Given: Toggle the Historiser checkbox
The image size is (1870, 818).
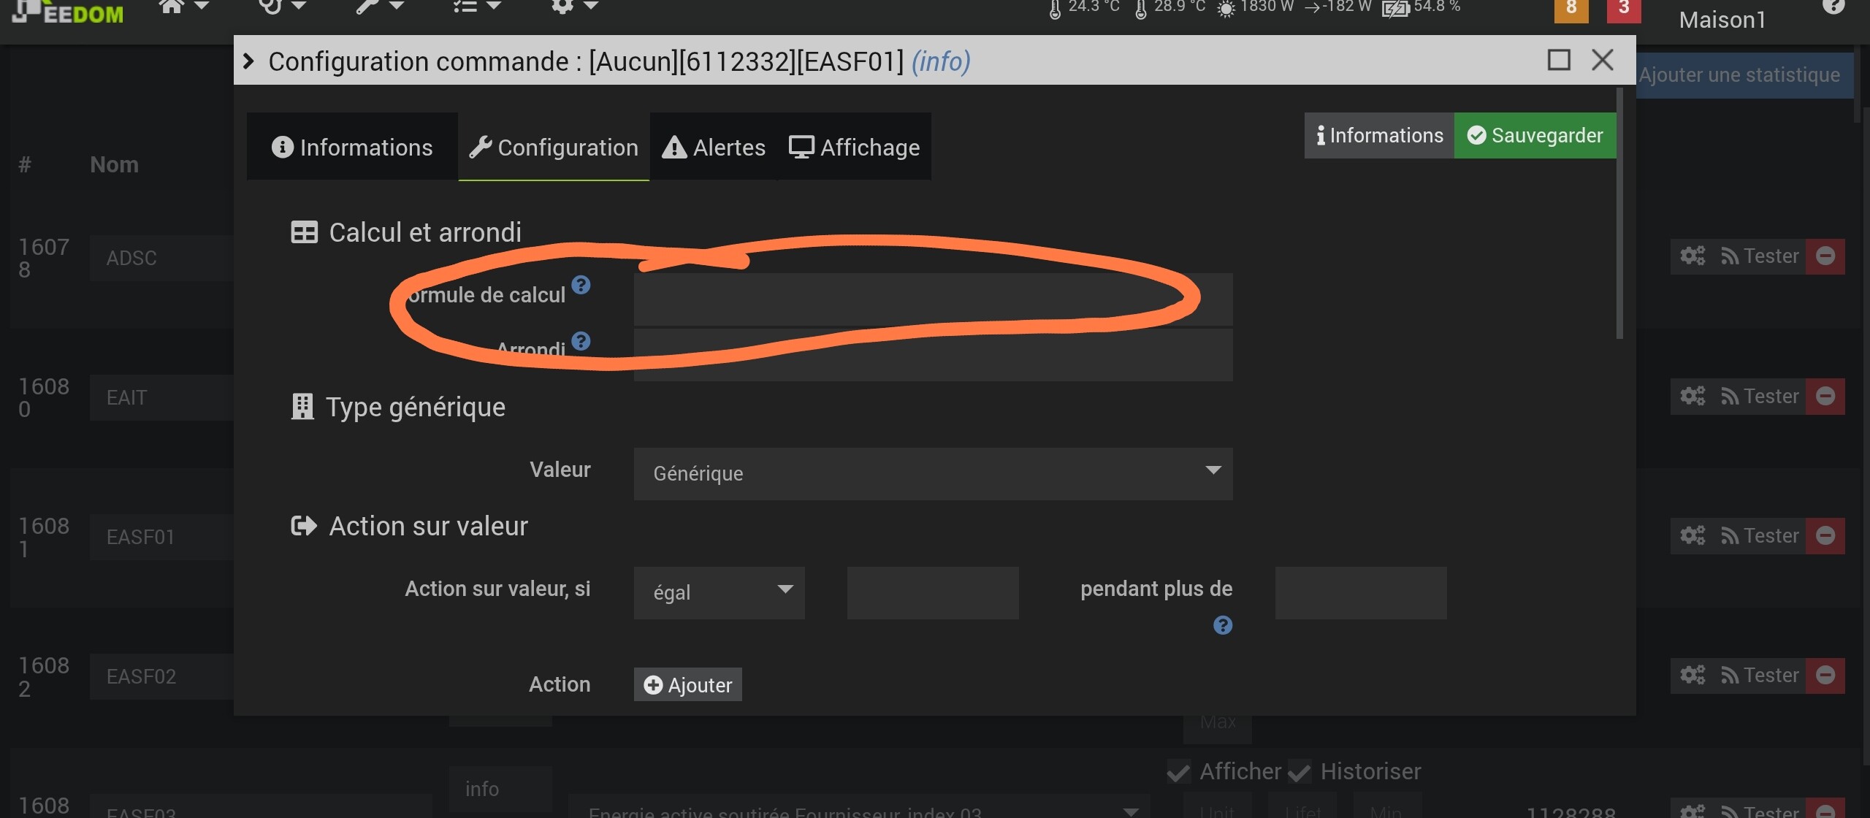Looking at the screenshot, I should point(1299,772).
